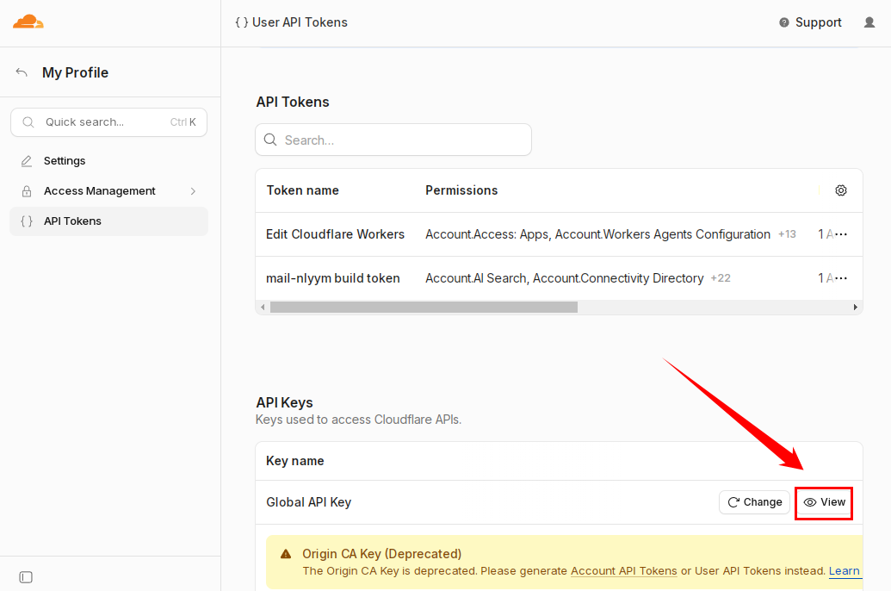
Task: Open table column settings gear
Action: (x=841, y=190)
